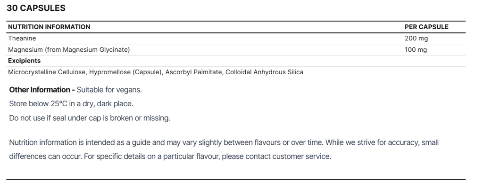Click the "PER CAPSULE" column header
483x196 pixels.
pos(426,27)
